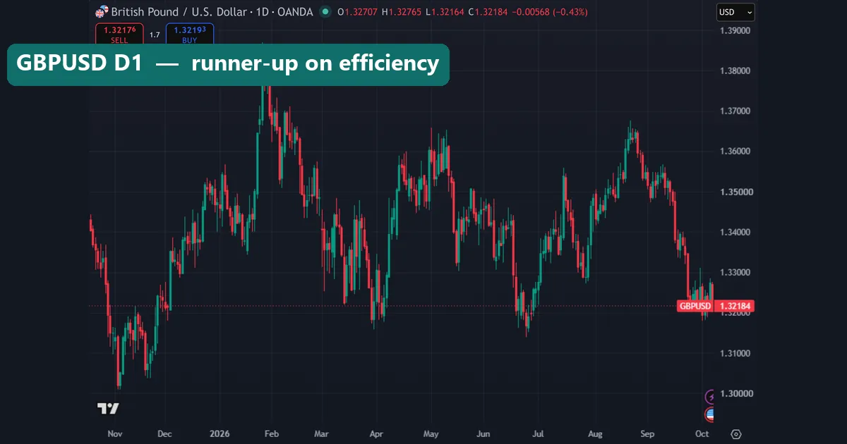The width and height of the screenshot is (847, 444).
Task: Click the Dec label on time axis
Action: tap(164, 434)
